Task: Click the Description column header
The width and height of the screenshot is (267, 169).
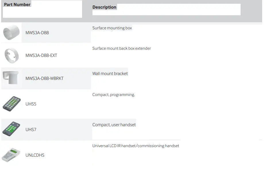Action: pyautogui.click(x=104, y=7)
